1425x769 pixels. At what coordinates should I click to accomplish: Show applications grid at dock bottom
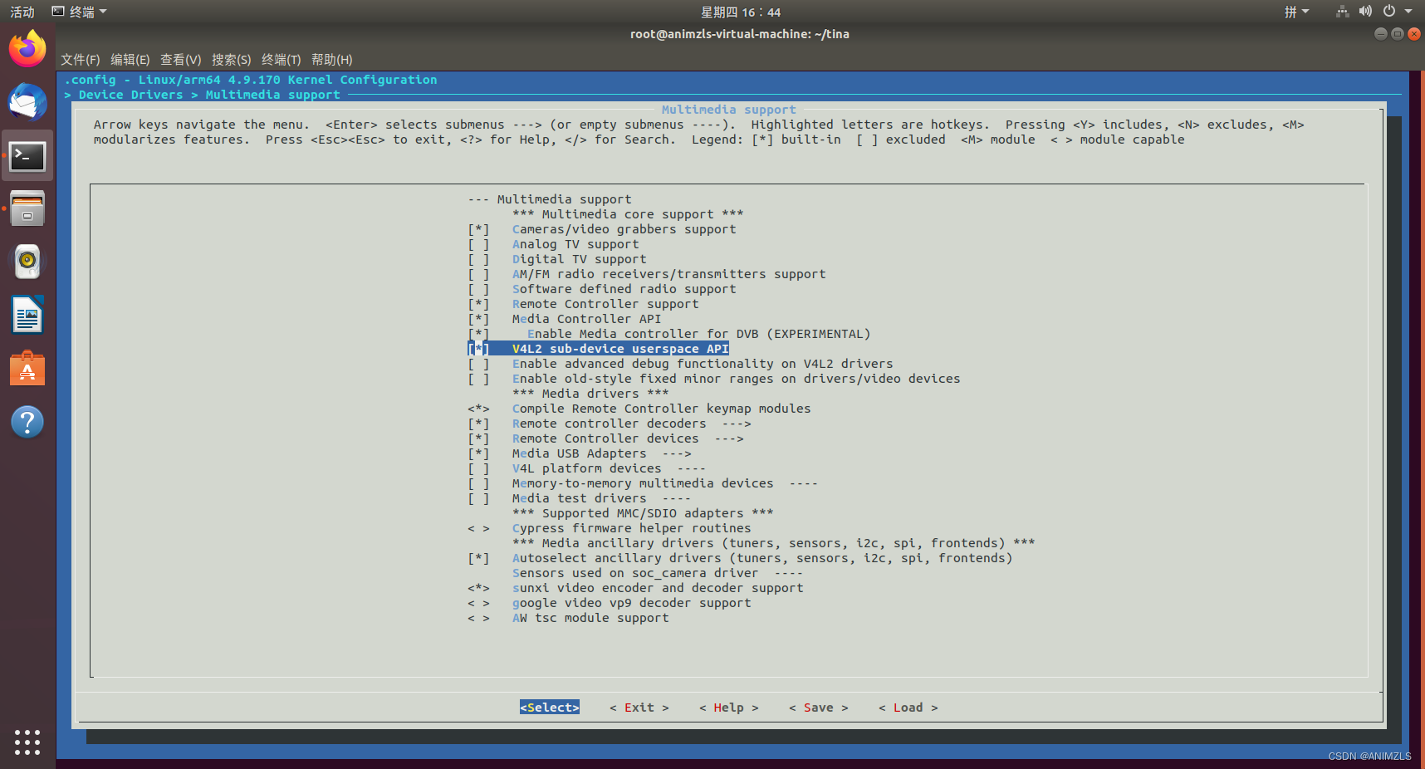click(27, 742)
